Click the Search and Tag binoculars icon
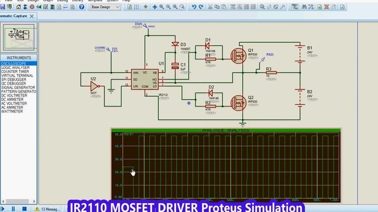This screenshot has height=212, width=378. pyautogui.click(x=304, y=7)
